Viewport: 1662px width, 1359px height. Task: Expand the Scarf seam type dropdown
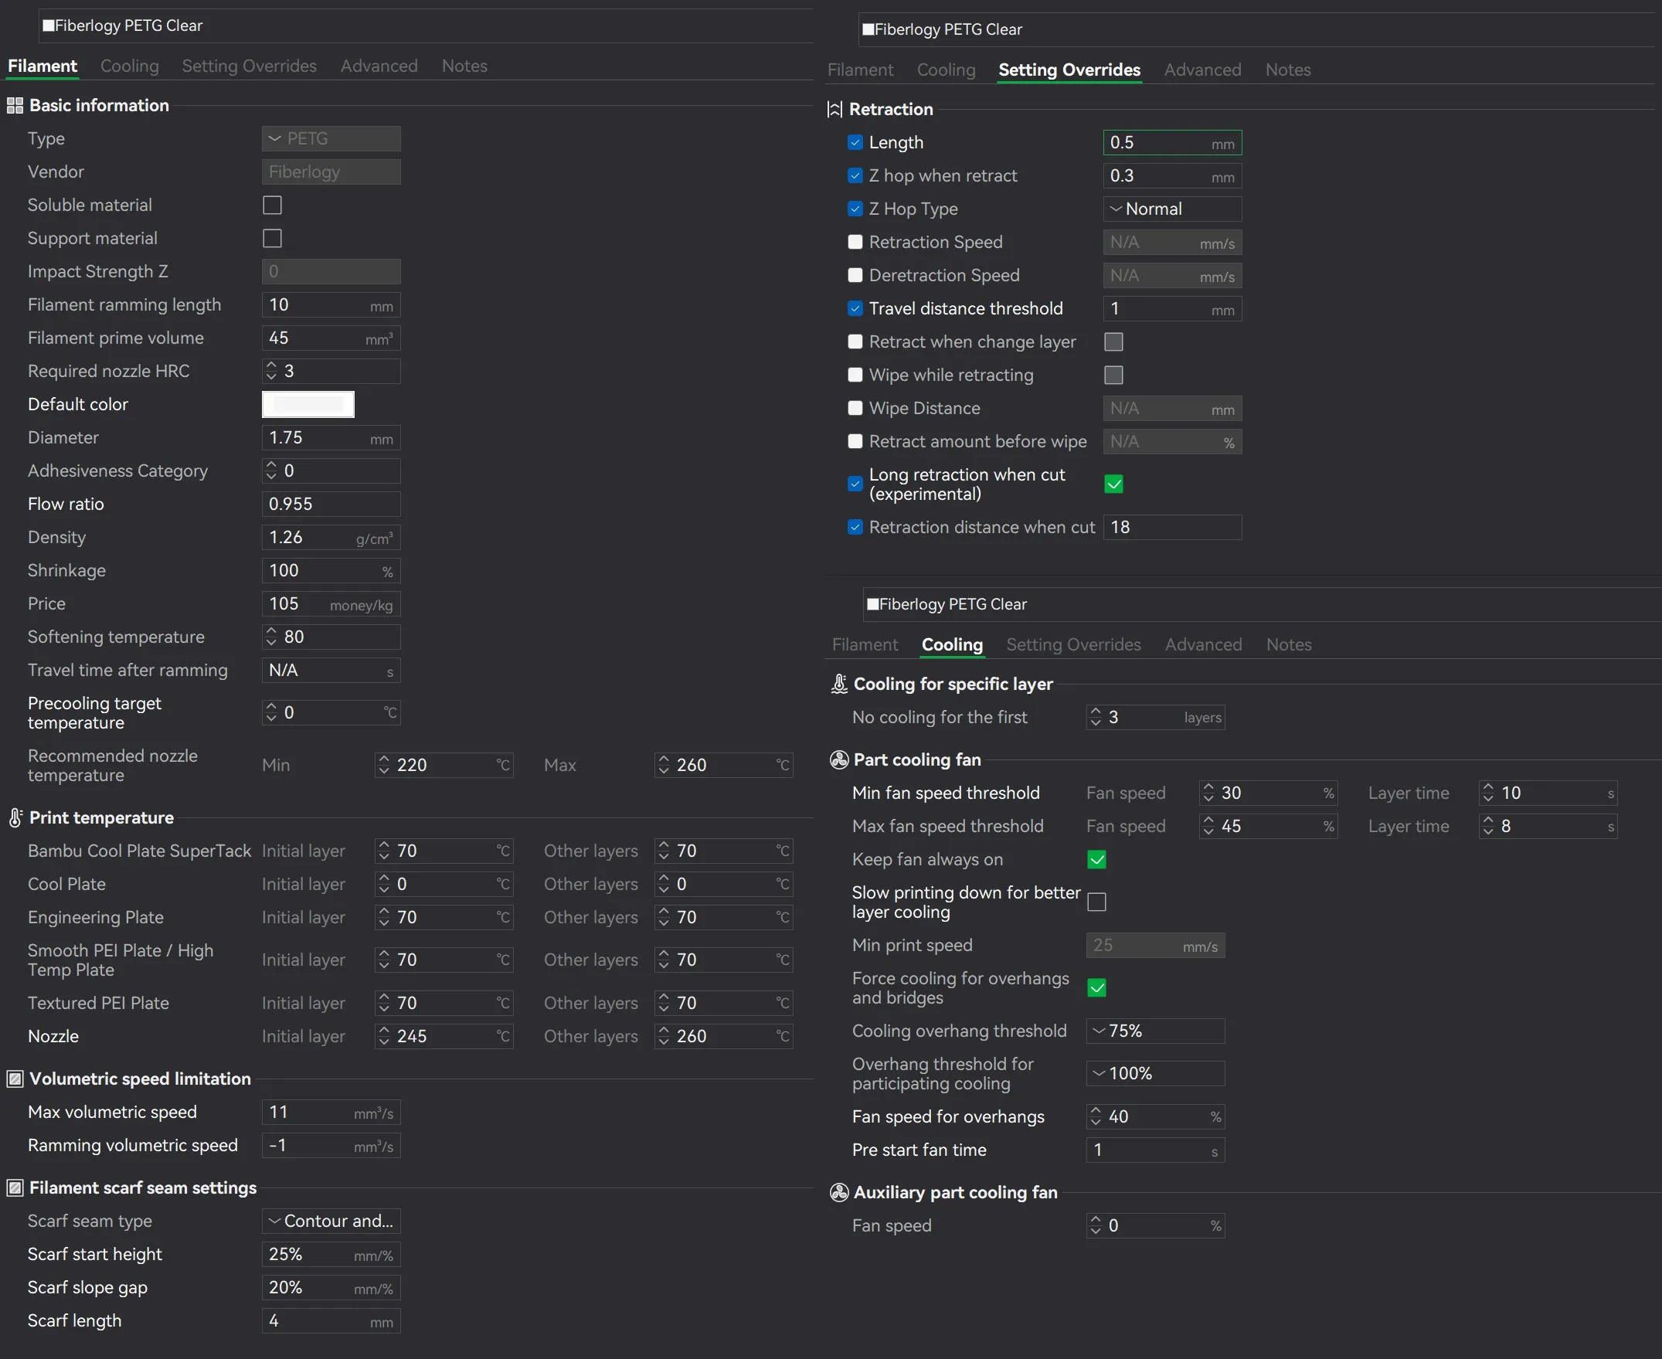click(331, 1221)
